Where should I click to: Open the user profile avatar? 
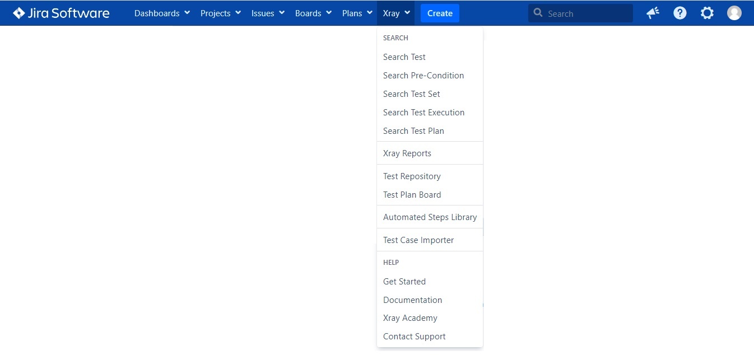[x=734, y=13]
